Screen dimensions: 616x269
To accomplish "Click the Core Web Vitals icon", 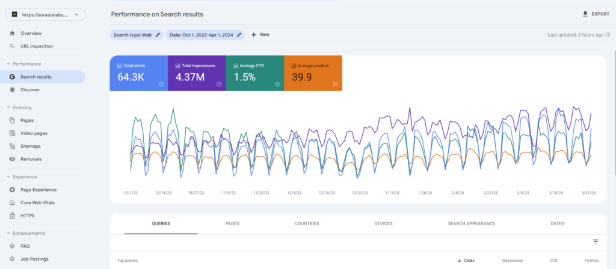I will tap(13, 202).
